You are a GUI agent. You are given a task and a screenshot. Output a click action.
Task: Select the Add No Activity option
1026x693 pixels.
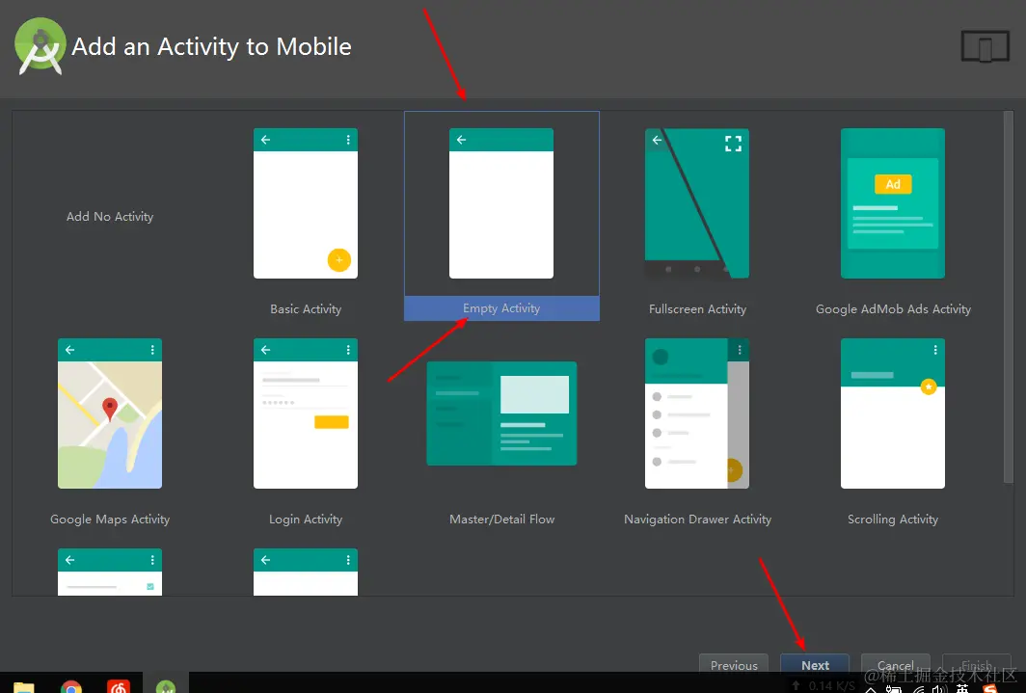(x=110, y=217)
